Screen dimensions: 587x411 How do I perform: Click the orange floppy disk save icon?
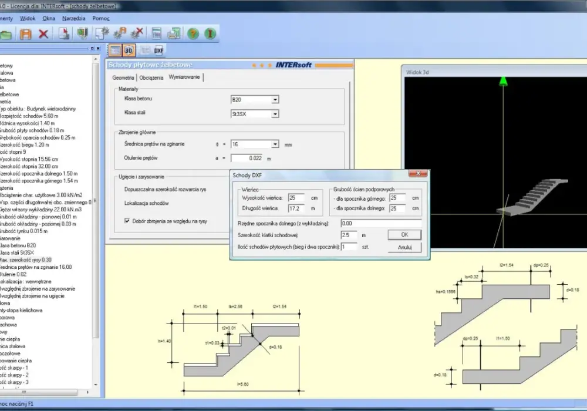click(x=25, y=34)
